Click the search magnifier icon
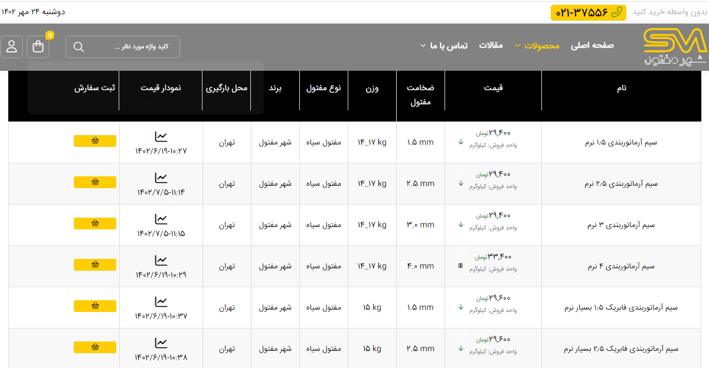 pos(79,47)
